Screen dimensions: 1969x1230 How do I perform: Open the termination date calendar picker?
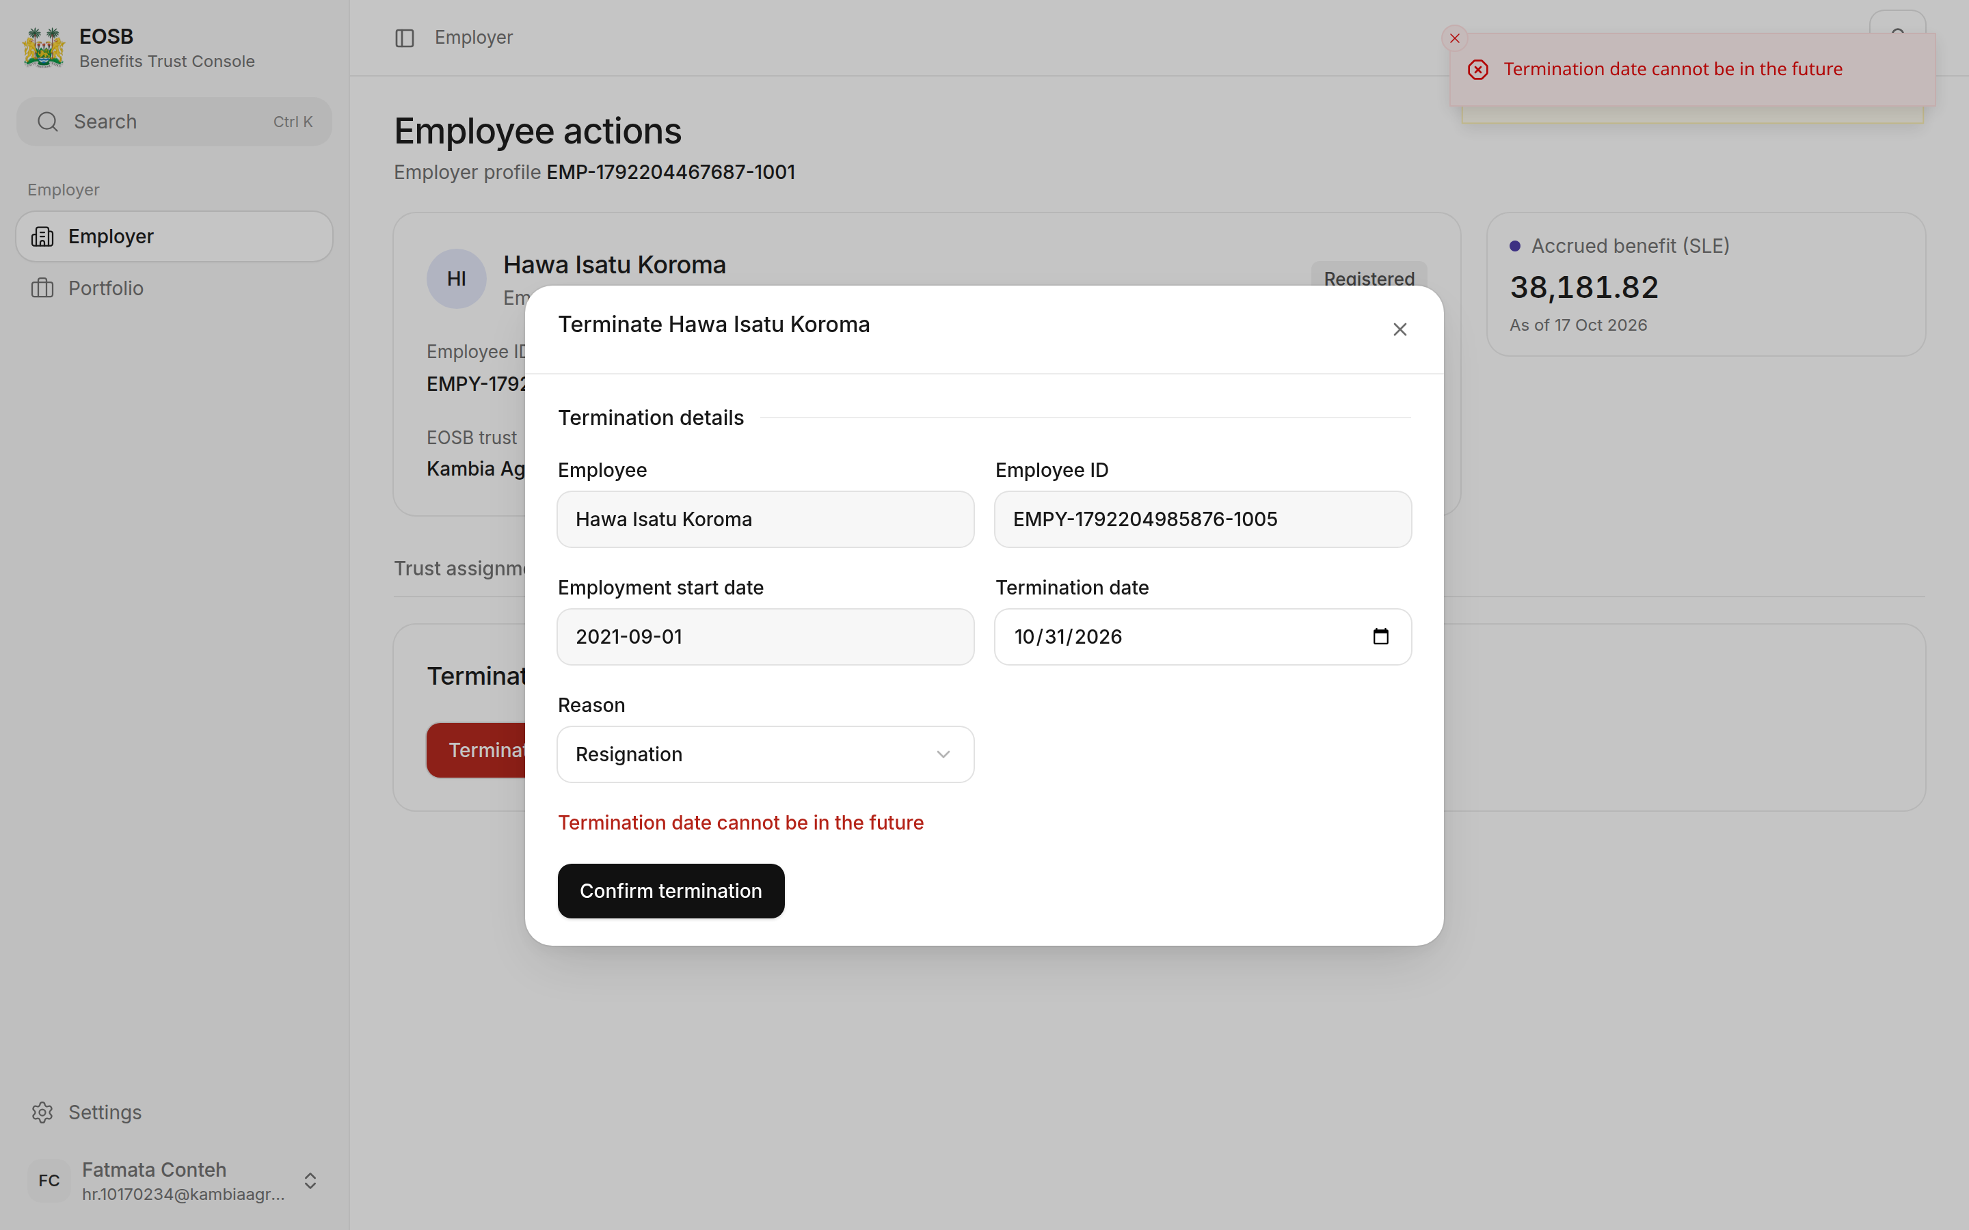1381,636
